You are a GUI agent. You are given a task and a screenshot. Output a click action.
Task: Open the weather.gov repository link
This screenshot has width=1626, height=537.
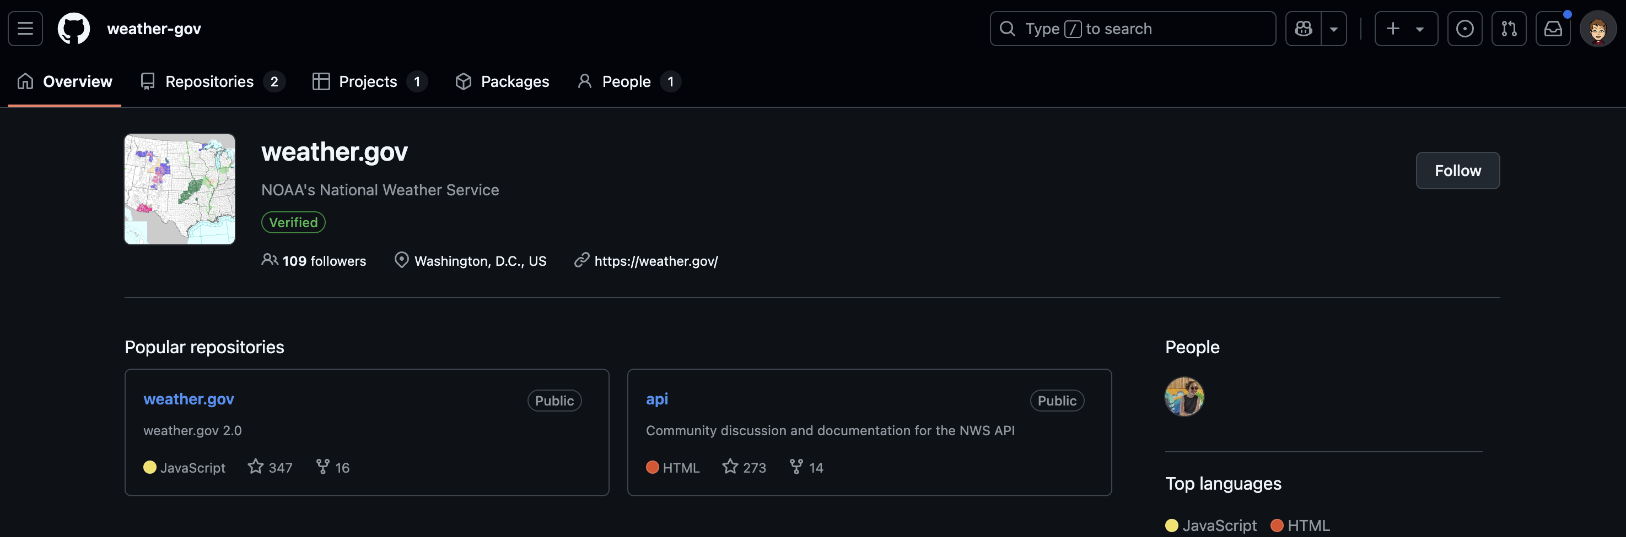point(189,399)
